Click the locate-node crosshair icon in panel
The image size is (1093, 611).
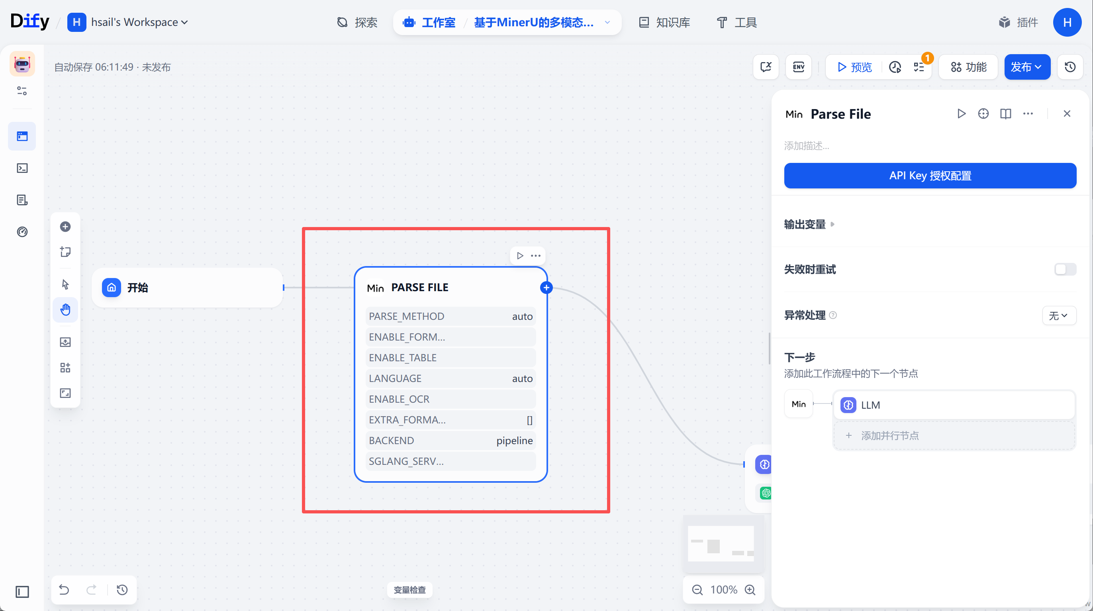click(x=983, y=113)
